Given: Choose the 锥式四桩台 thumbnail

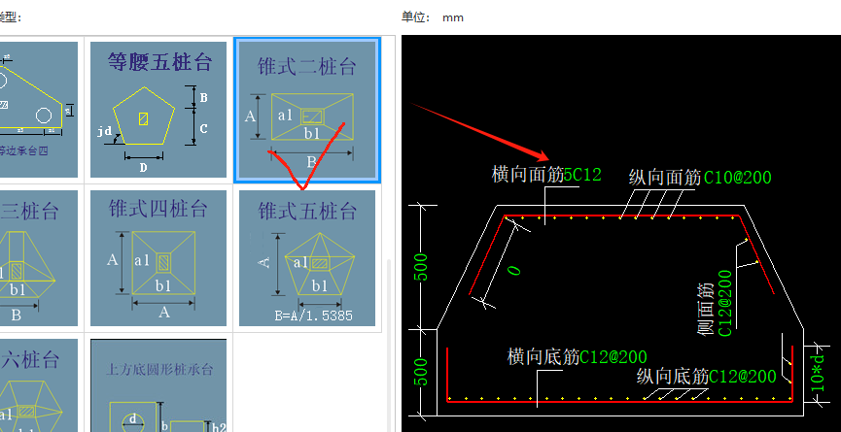Looking at the screenshot, I should tap(158, 258).
